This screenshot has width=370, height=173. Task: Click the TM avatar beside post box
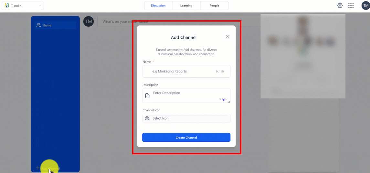[89, 21]
